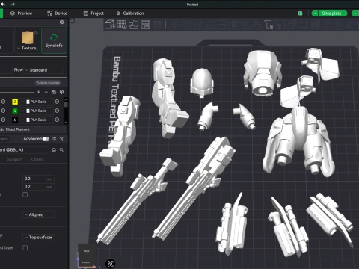This screenshot has width=359, height=269.
Task: Click green filament 4 color swatch
Action: [15, 111]
